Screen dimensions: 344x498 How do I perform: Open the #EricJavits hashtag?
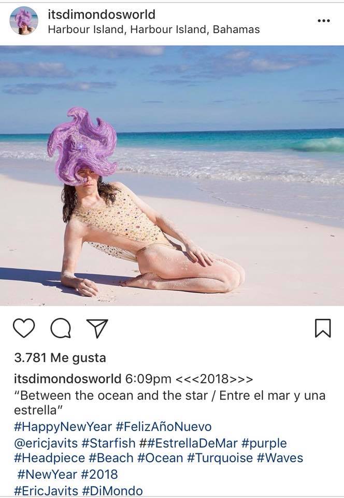(x=46, y=491)
